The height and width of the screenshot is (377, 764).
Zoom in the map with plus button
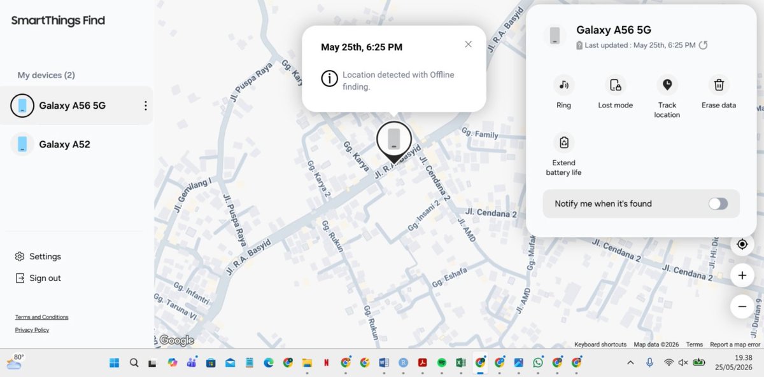click(x=742, y=276)
